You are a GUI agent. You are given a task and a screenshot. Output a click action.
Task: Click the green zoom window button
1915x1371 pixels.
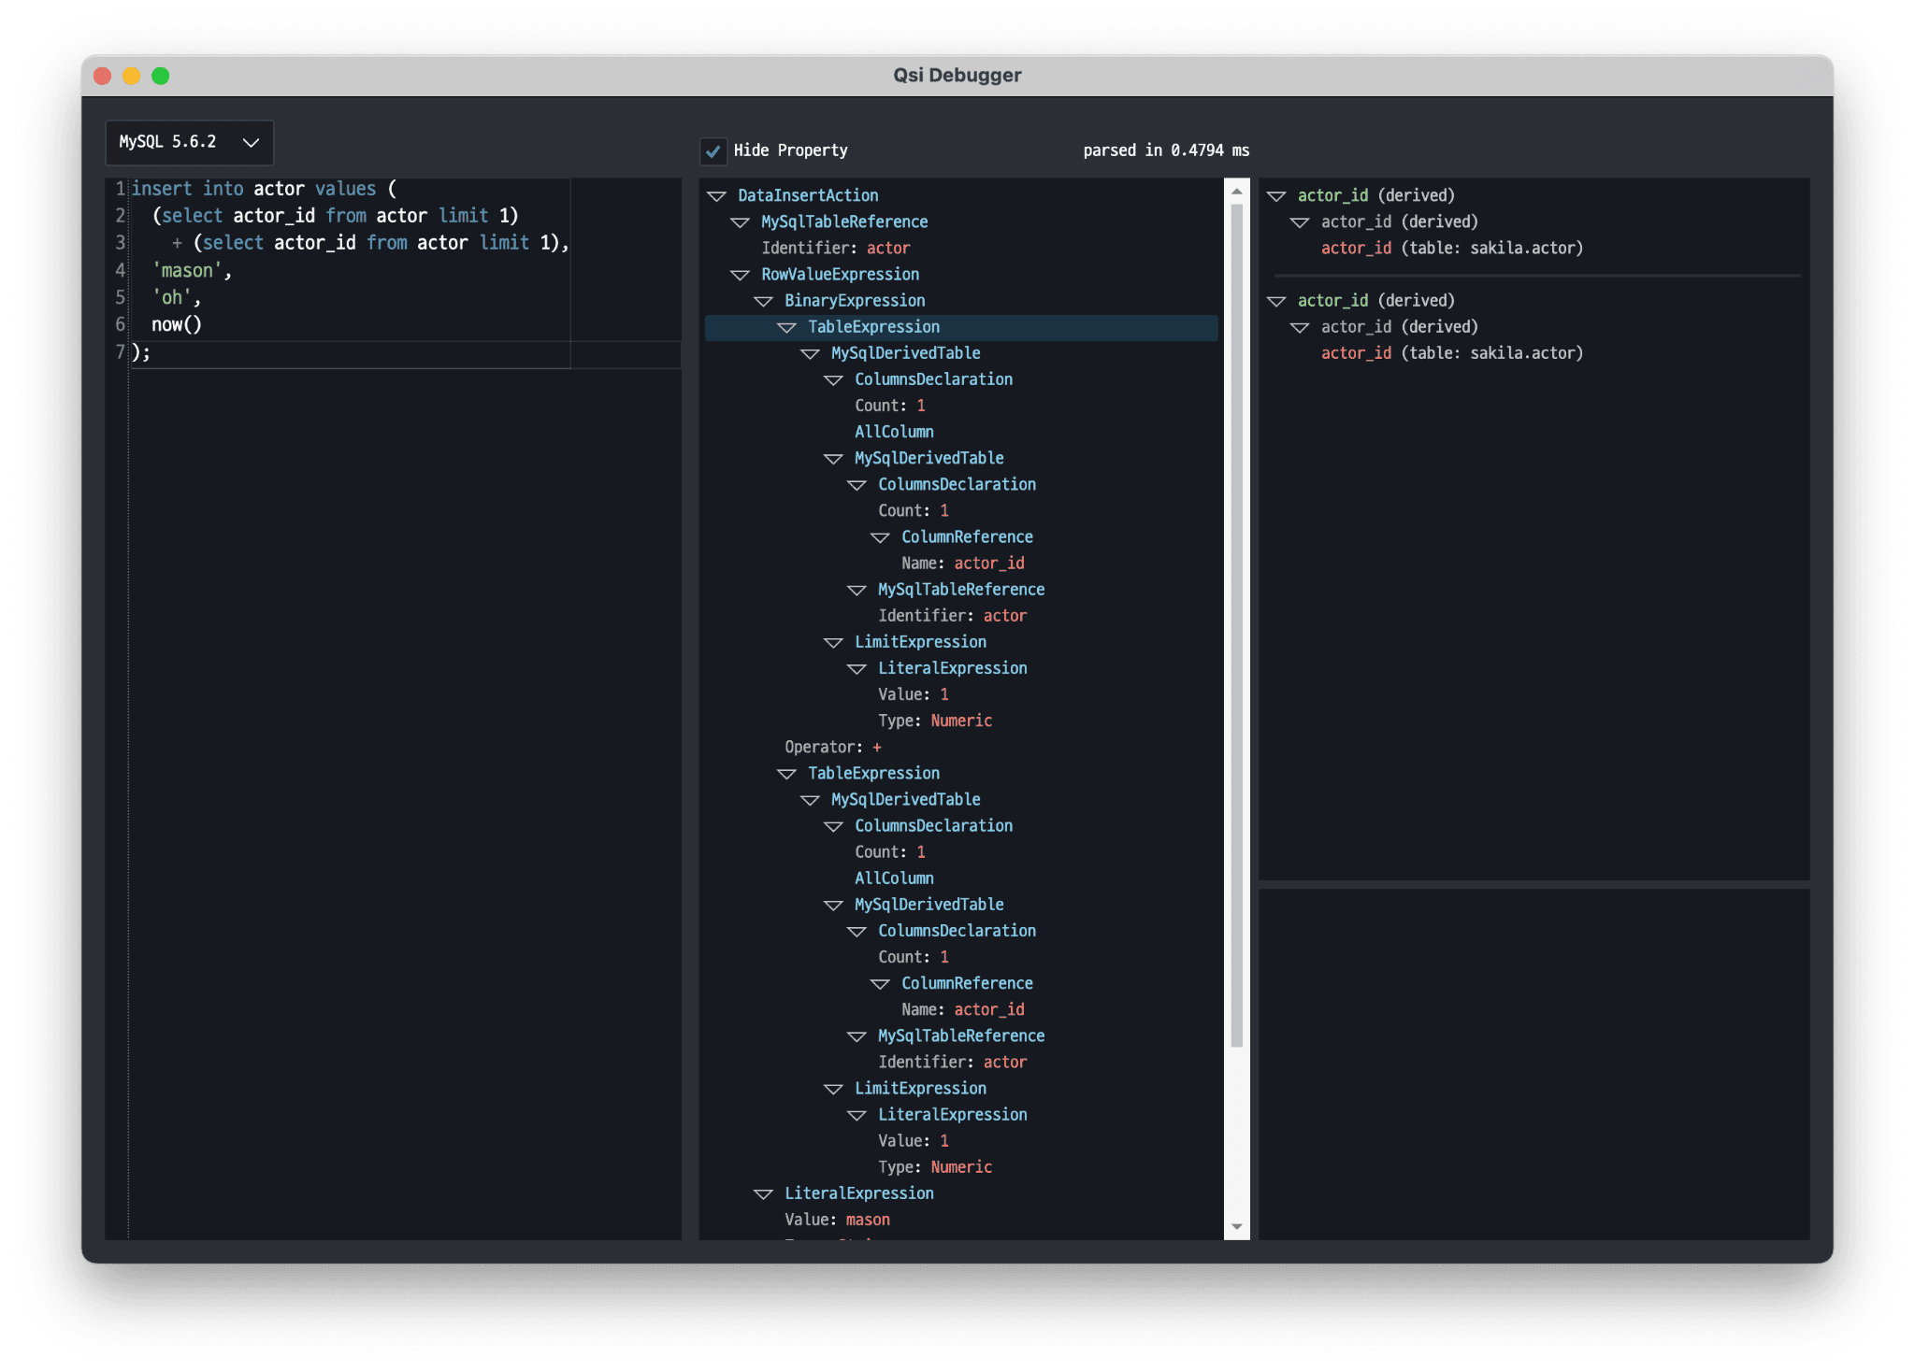[x=161, y=76]
